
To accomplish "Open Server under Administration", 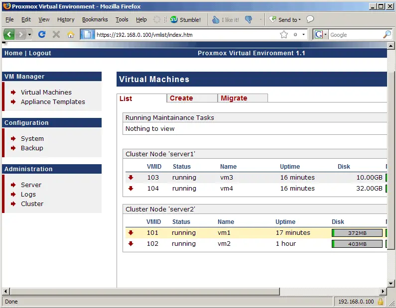I will [31, 185].
